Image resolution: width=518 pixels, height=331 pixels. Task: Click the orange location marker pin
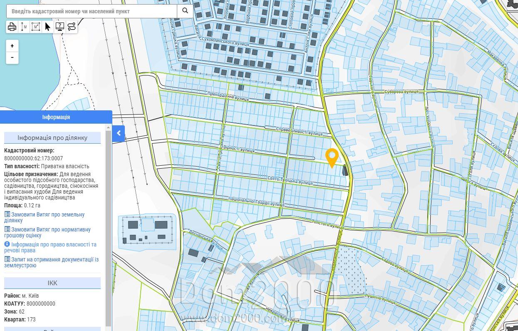point(332,158)
